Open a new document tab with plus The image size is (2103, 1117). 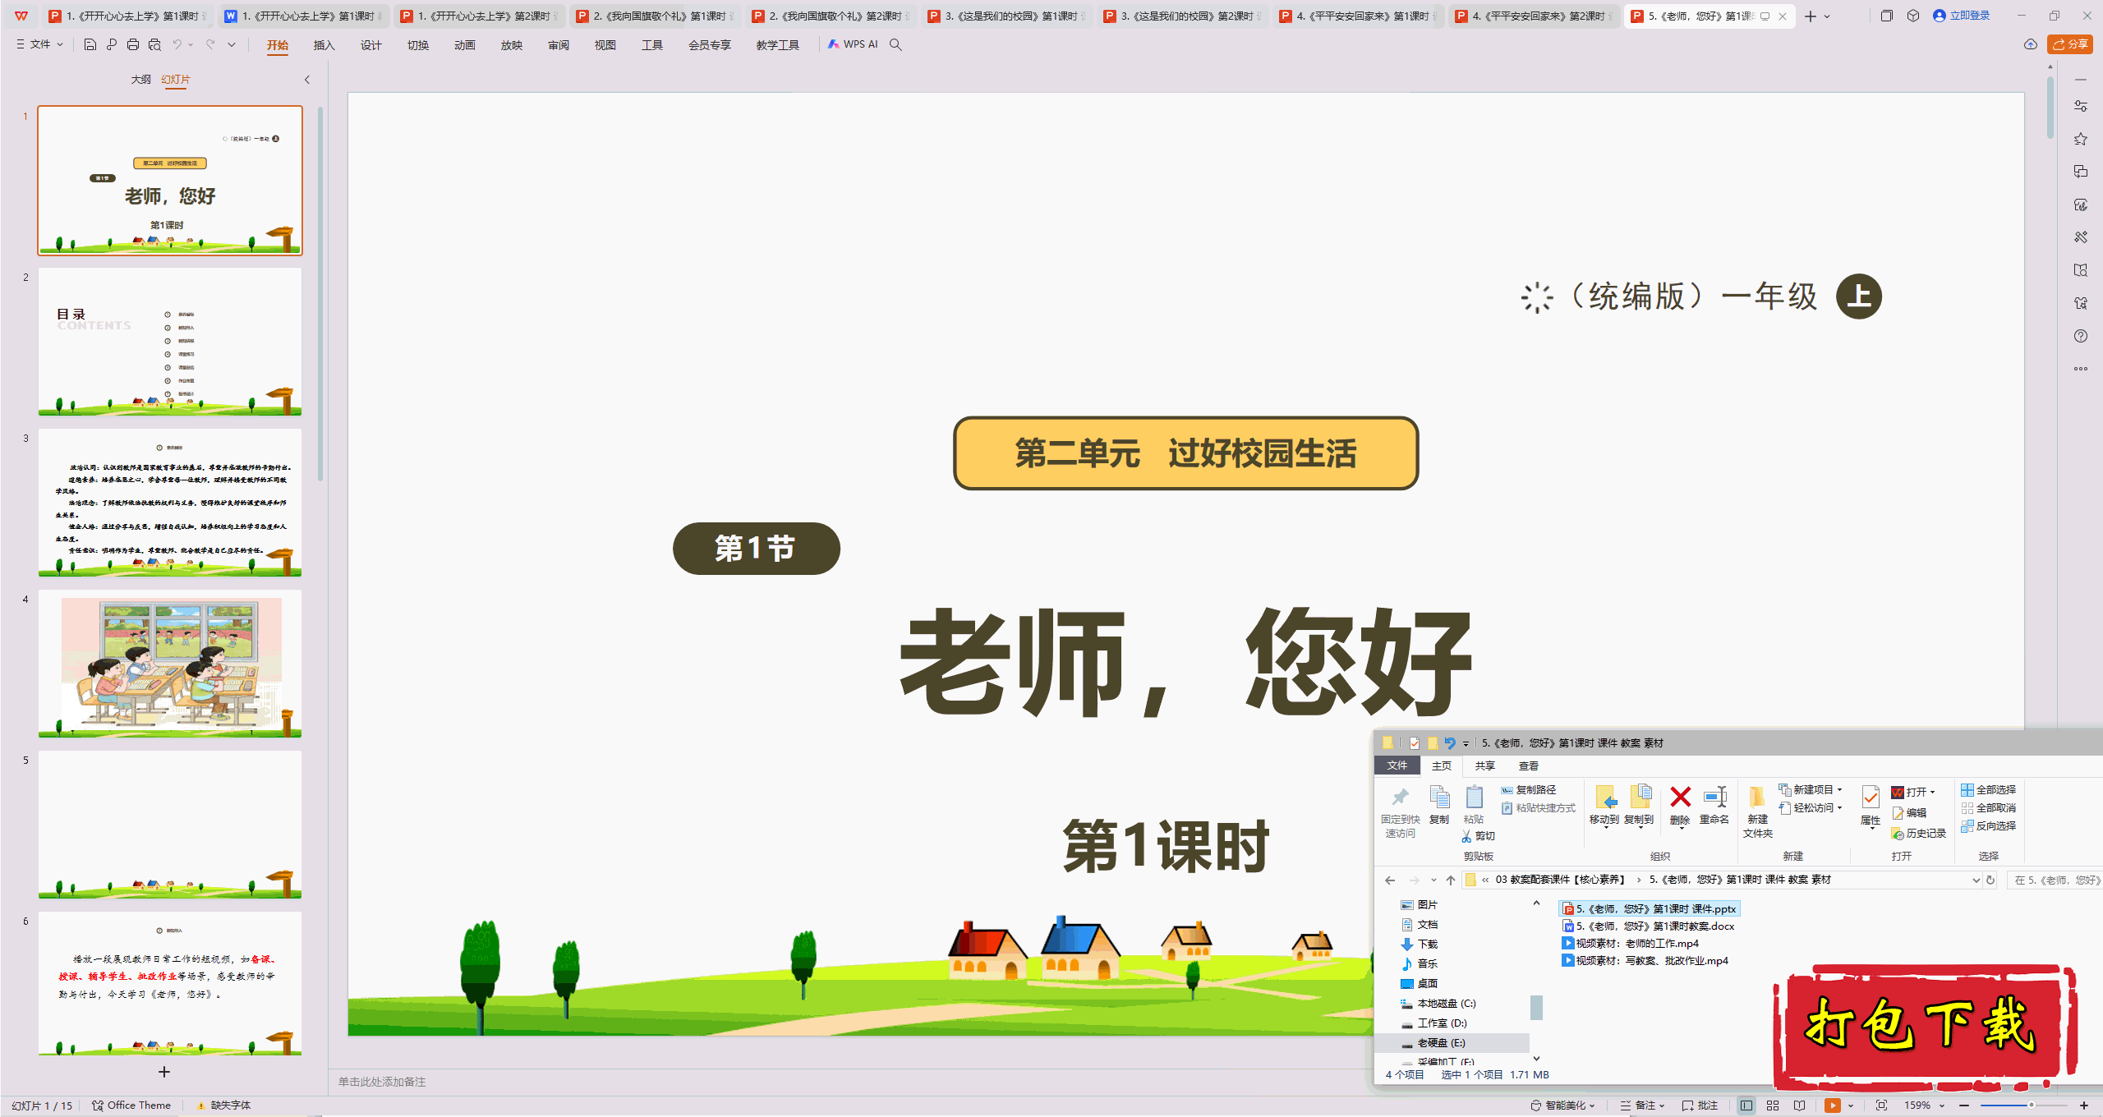tap(1811, 16)
